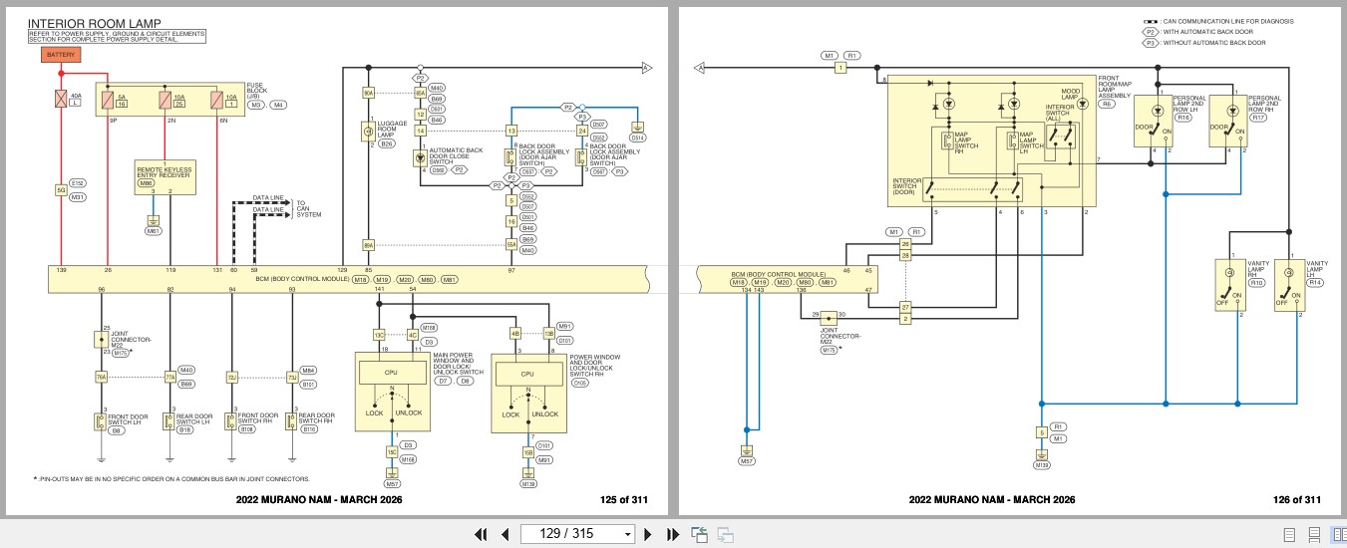1347x548 pixels.
Task: Click BCM (BODY CONTROL MODULE) on left page
Action: 303,279
